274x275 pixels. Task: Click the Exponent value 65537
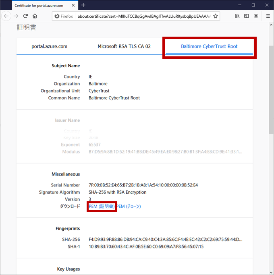tap(94, 145)
